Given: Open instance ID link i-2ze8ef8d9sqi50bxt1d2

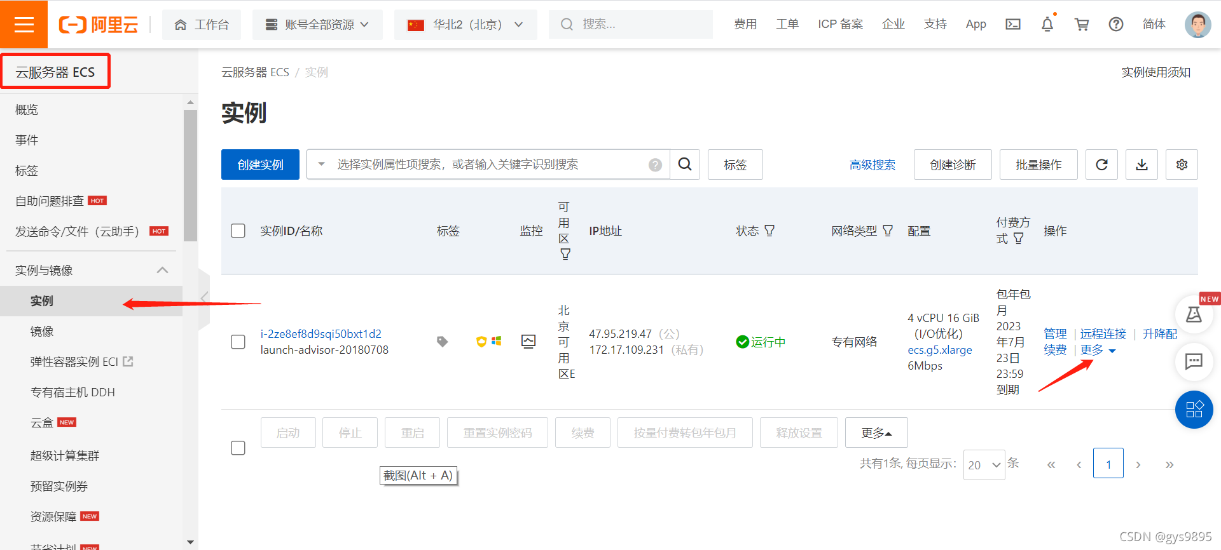Looking at the screenshot, I should click(x=321, y=333).
